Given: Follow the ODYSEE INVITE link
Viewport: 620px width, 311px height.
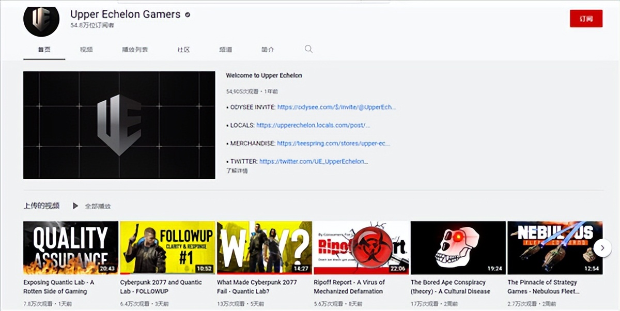Looking at the screenshot, I should coord(336,107).
